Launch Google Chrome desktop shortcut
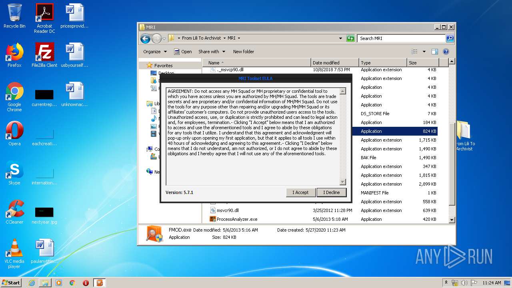This screenshot has height=288, width=512. 14,97
